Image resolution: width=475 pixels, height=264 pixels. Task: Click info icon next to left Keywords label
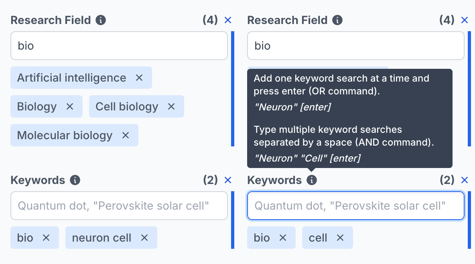[75, 180]
